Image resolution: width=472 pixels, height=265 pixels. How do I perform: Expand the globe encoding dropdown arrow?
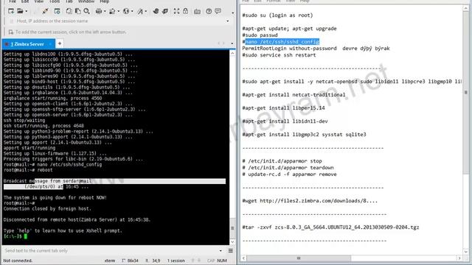click(132, 12)
